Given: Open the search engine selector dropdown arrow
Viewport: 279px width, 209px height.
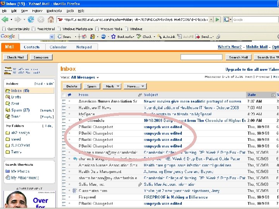Looking at the screenshot, I should point(231,20).
